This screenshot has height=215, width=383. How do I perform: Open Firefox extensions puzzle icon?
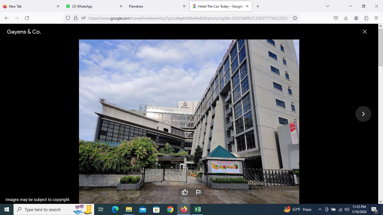[366, 18]
